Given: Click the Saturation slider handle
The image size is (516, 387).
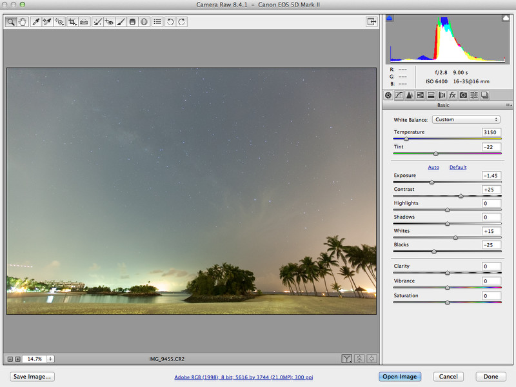Looking at the screenshot, I should pyautogui.click(x=447, y=302).
